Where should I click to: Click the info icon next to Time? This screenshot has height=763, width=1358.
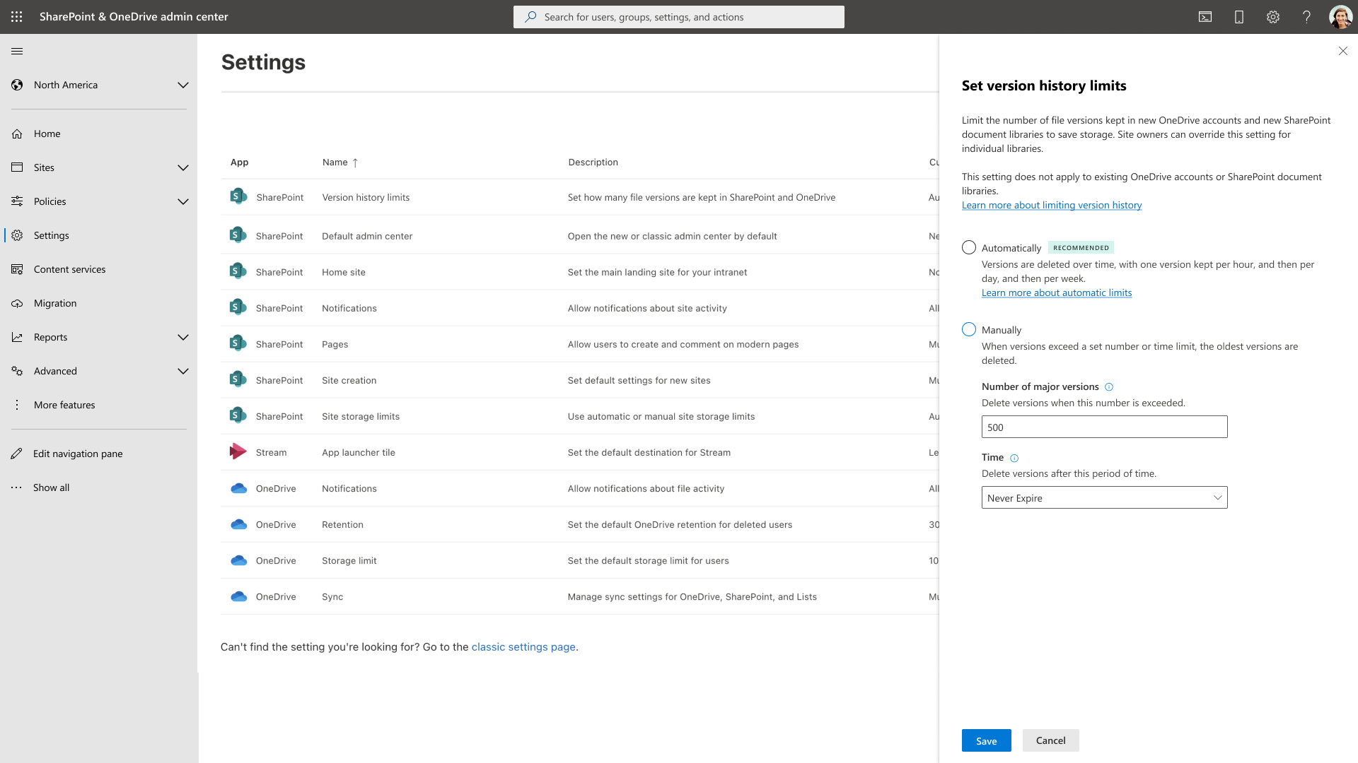(x=1014, y=458)
